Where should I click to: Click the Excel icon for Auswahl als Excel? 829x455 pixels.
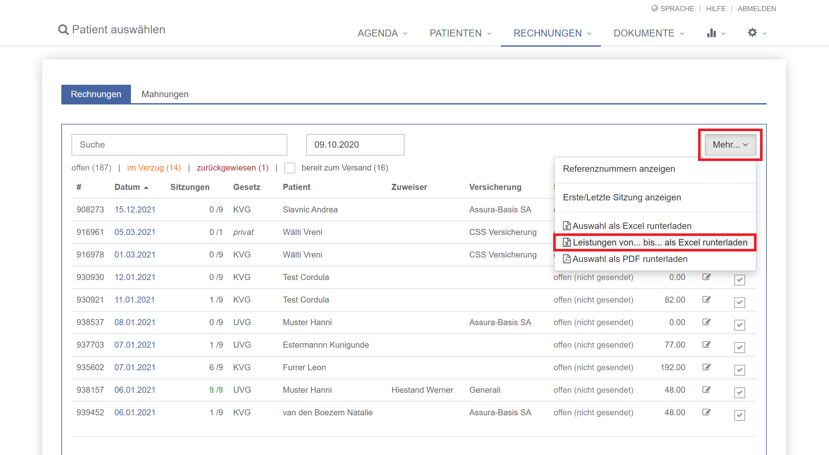[x=567, y=226]
